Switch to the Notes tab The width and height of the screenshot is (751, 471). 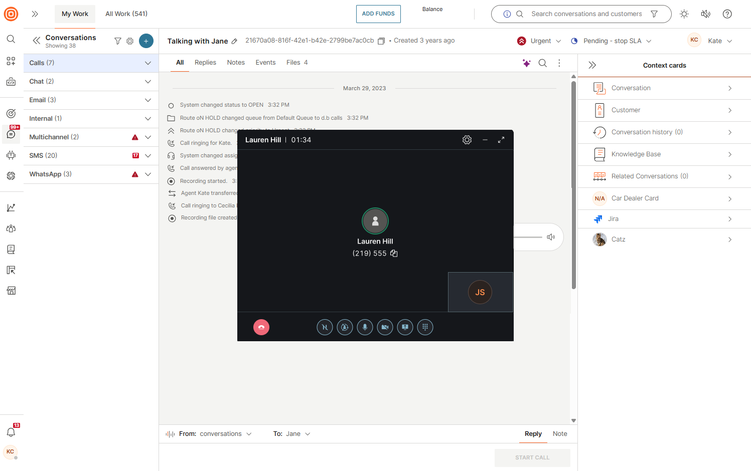pyautogui.click(x=236, y=63)
